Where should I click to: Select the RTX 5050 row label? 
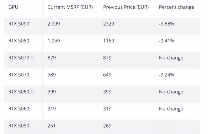pos(19,126)
